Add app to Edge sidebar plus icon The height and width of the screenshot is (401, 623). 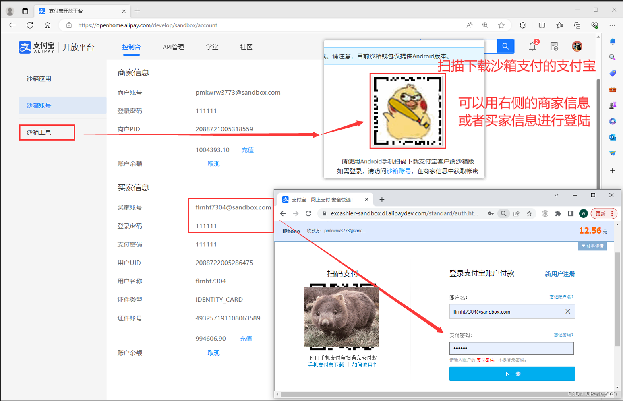point(612,171)
